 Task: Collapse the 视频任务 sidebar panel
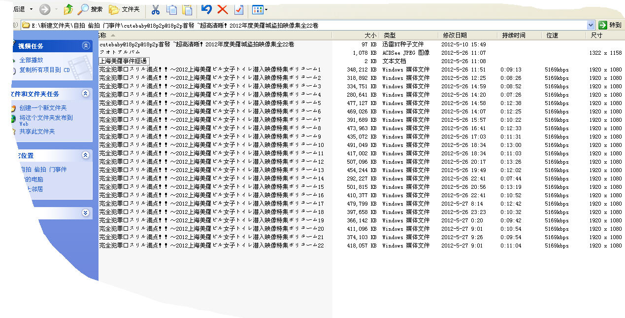click(86, 46)
